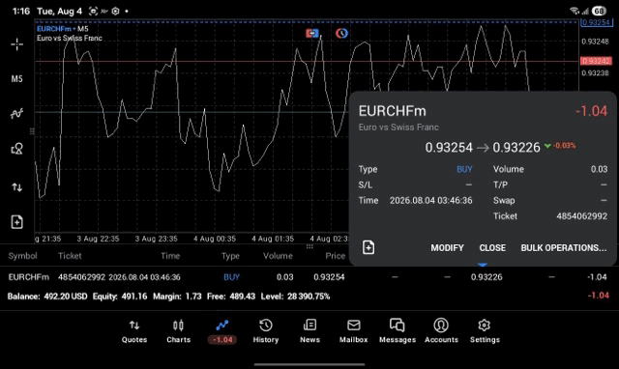Switch to the Quotes tab
The image size is (619, 369).
pyautogui.click(x=134, y=331)
